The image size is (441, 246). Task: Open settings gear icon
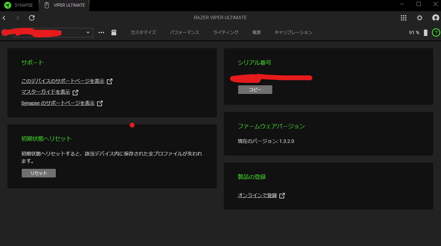420,18
